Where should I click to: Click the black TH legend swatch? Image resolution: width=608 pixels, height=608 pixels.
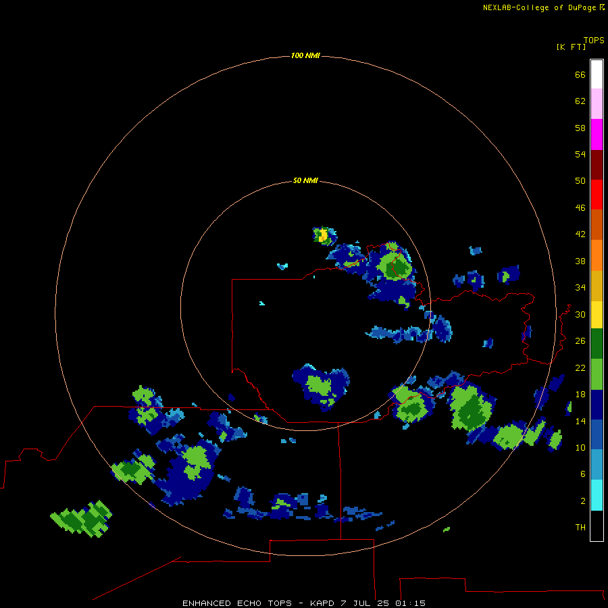click(597, 526)
